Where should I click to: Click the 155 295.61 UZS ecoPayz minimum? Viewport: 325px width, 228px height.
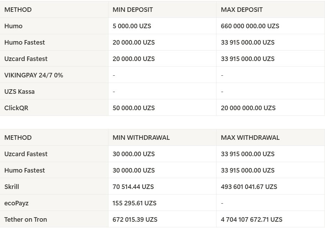coord(134,203)
